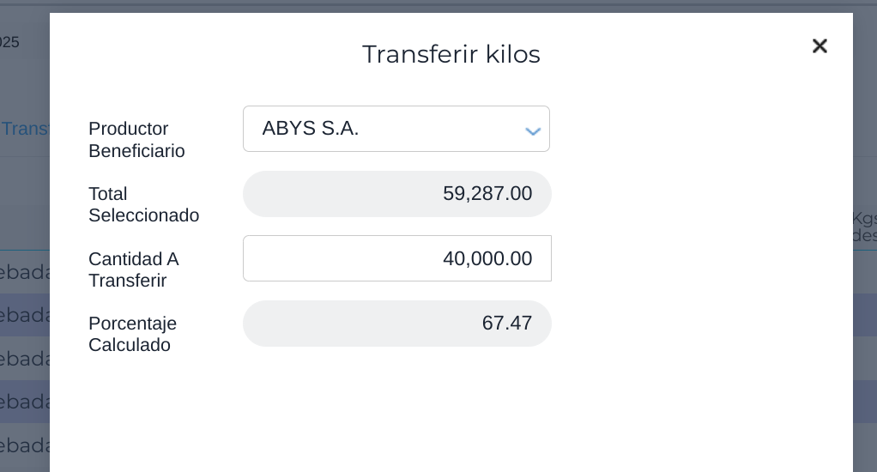Click the partially hidden Trans link at left
Viewport: 877px width, 472px height.
[x=24, y=129]
